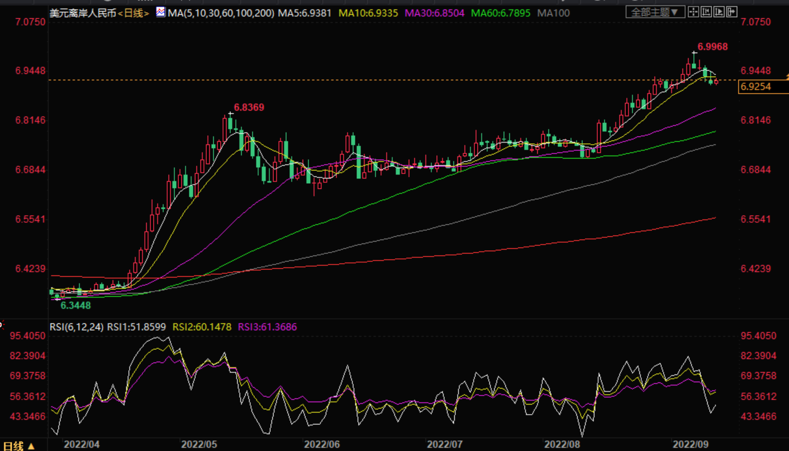Click the 6.8369 peak price label
This screenshot has height=451, width=789.
click(x=249, y=107)
